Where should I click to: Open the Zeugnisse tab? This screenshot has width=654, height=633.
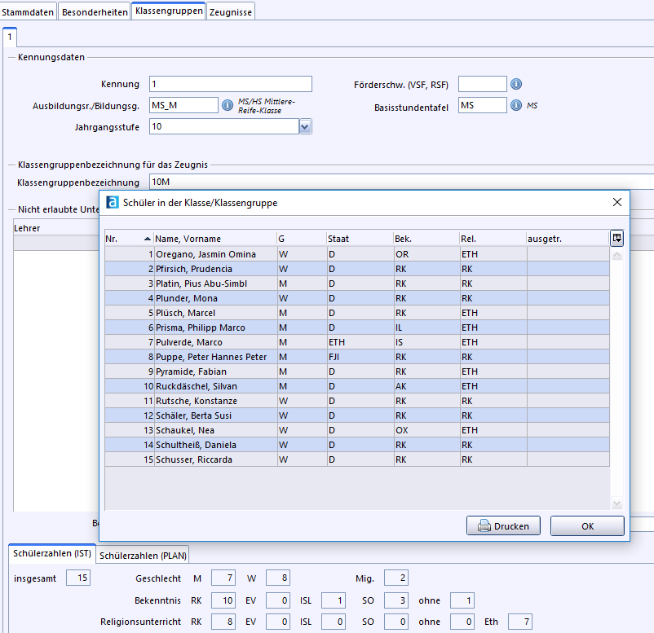(x=231, y=12)
